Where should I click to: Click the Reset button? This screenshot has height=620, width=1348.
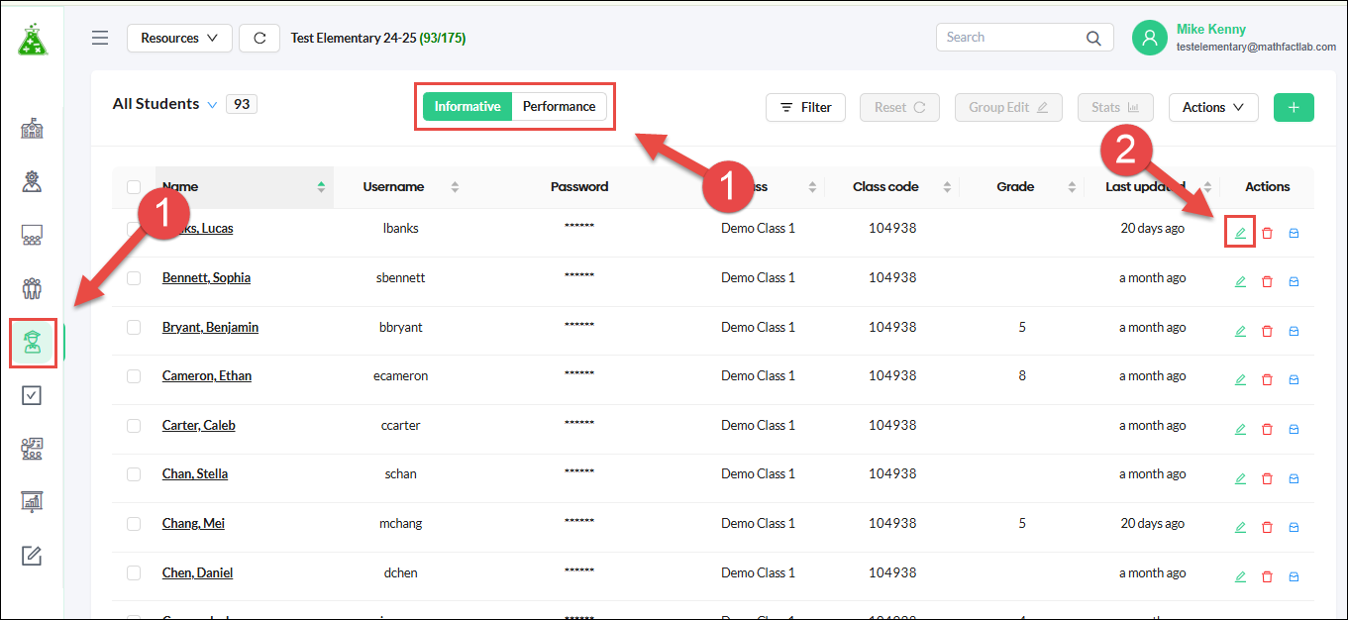899,107
